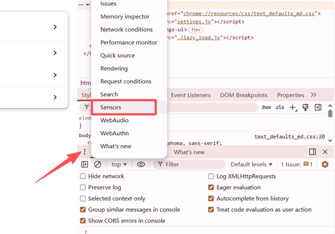
Task: Open Performance monitor from menu
Action: (129, 42)
